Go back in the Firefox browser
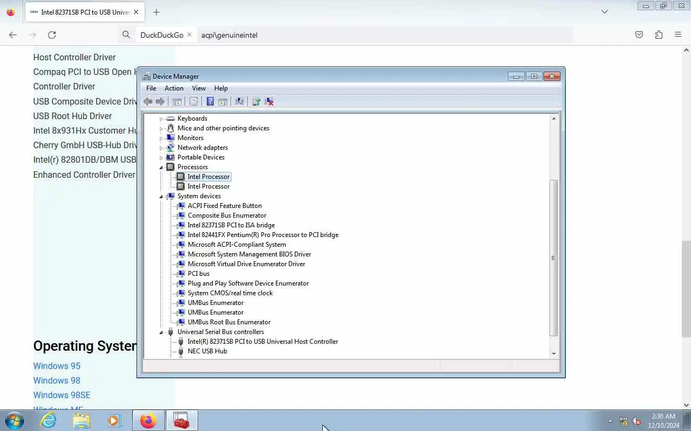 (13, 34)
